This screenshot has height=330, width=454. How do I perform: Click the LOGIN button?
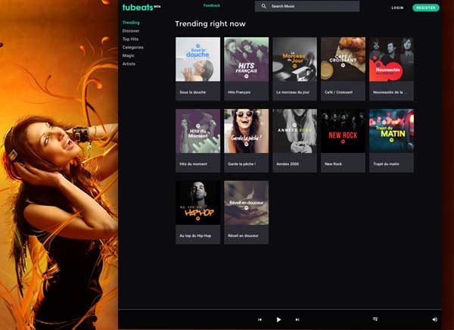coord(397,8)
